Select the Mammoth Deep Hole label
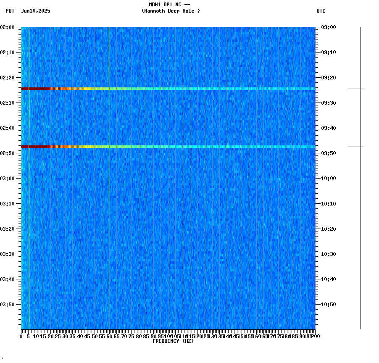 [171, 11]
